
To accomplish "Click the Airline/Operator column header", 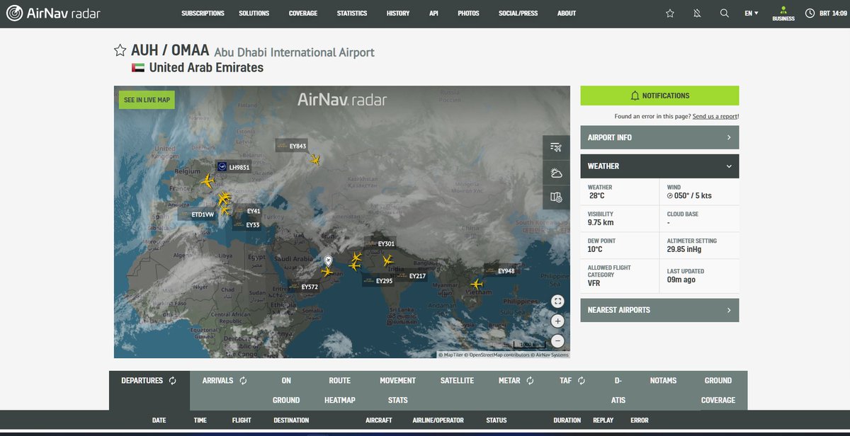I will (438, 420).
